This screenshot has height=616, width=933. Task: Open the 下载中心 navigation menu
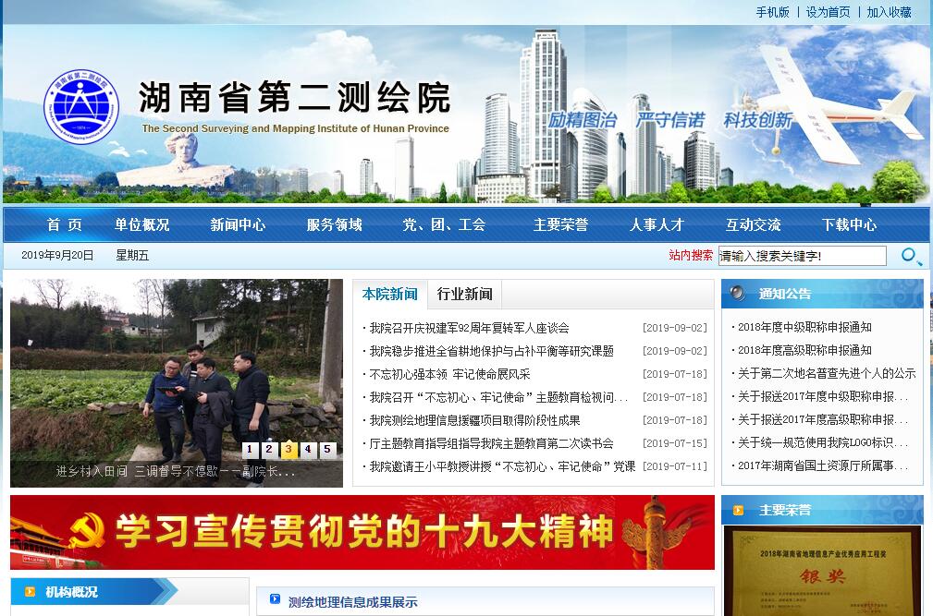(849, 224)
